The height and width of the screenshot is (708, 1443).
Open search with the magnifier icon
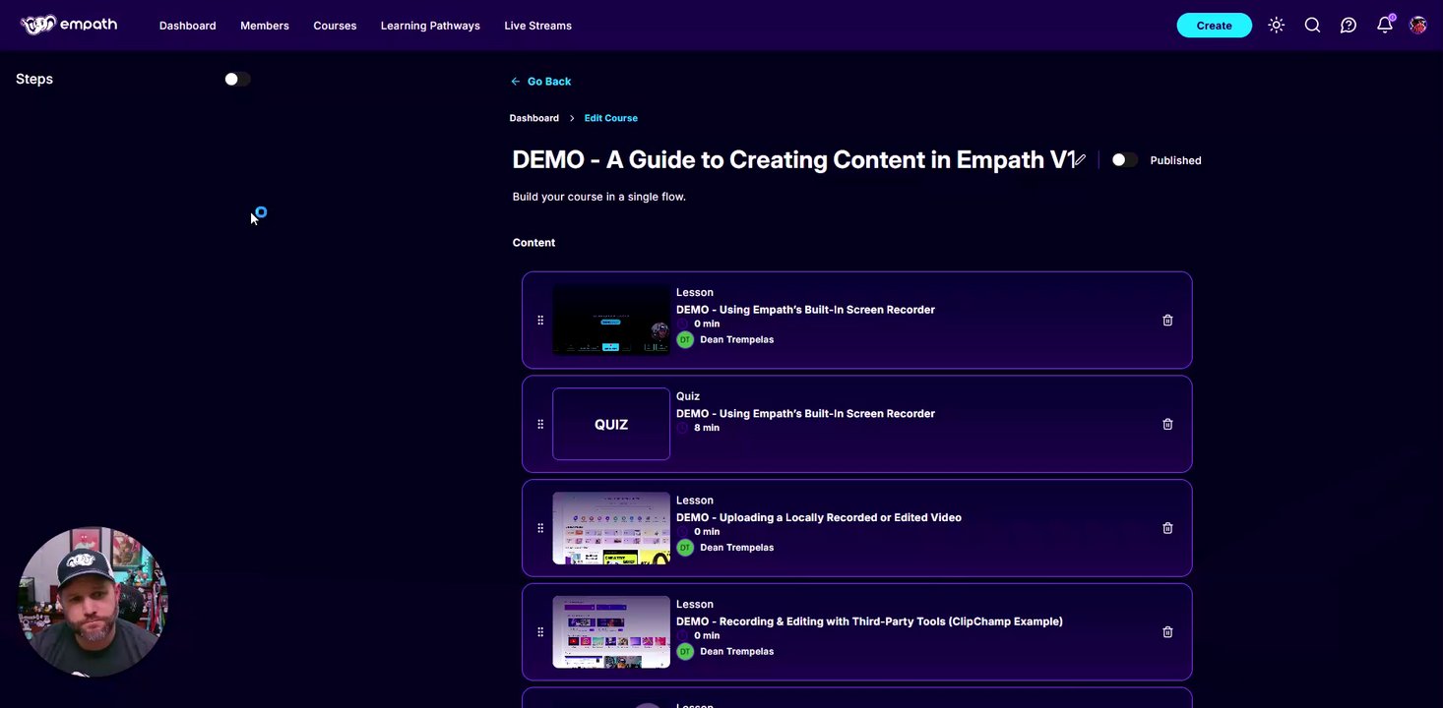[x=1312, y=26]
